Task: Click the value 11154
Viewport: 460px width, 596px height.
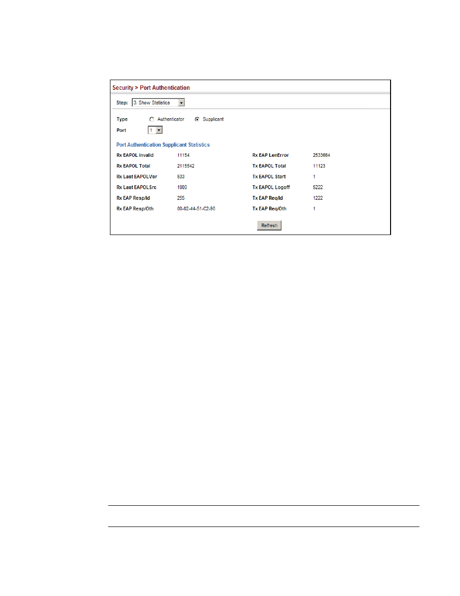Action: (x=183, y=155)
